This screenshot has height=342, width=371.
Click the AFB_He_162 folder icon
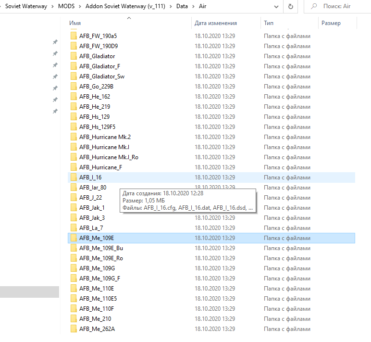[74, 96]
